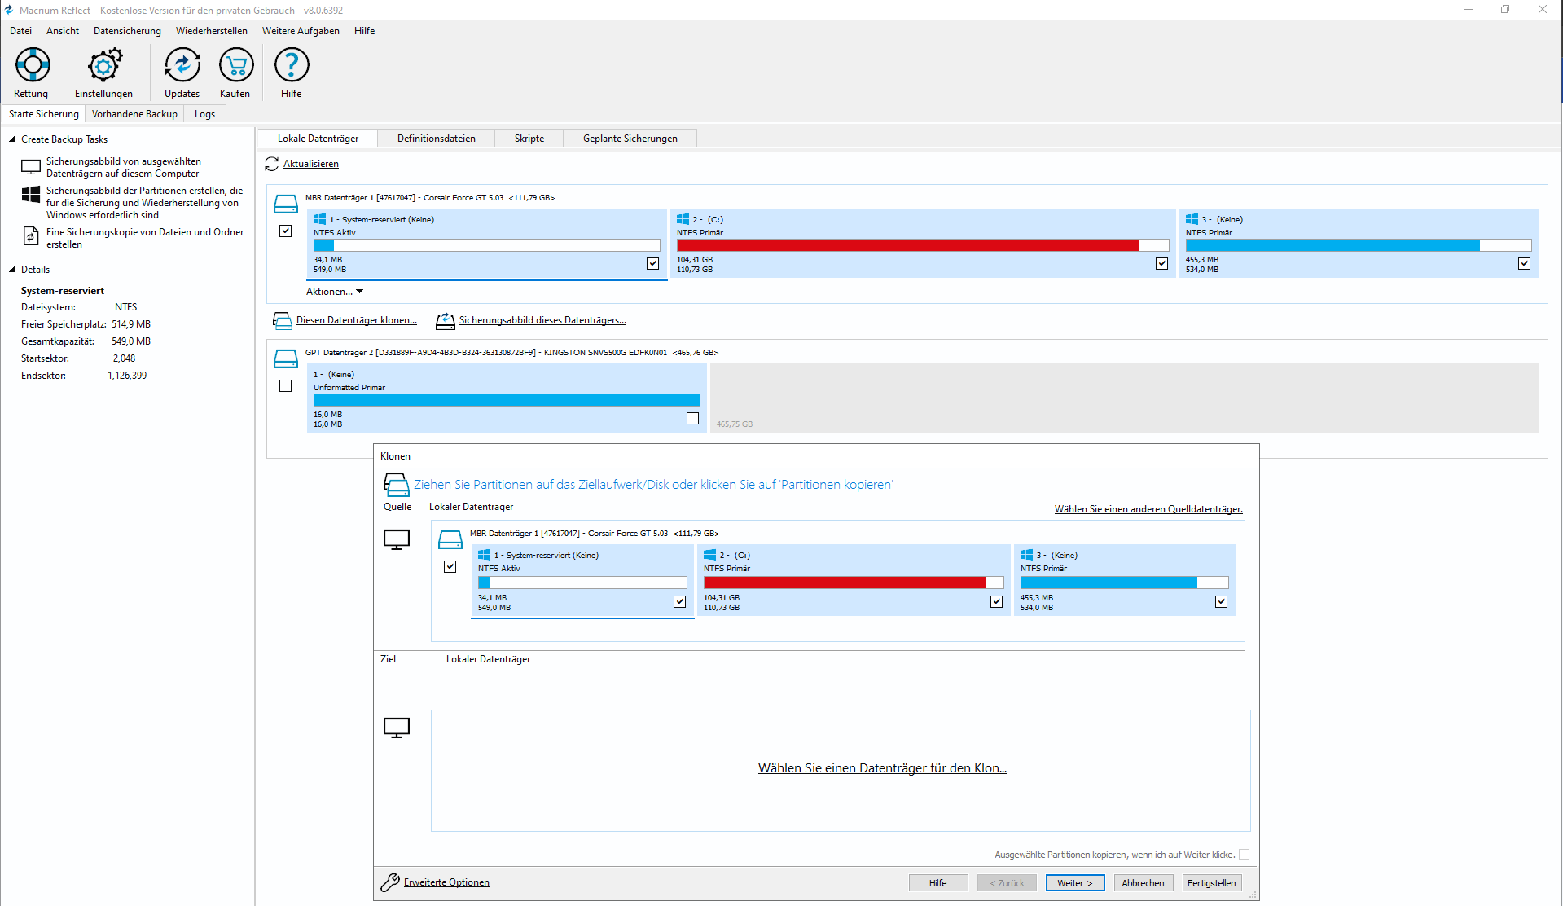Open the Aktionen dropdown
The width and height of the screenshot is (1563, 906).
(x=334, y=292)
